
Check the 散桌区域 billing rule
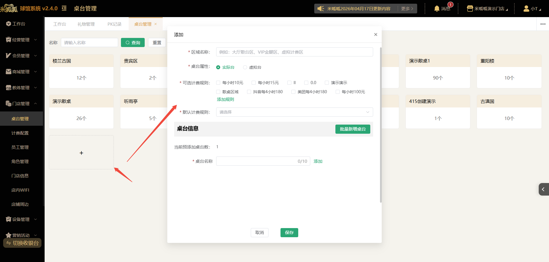coord(218,92)
